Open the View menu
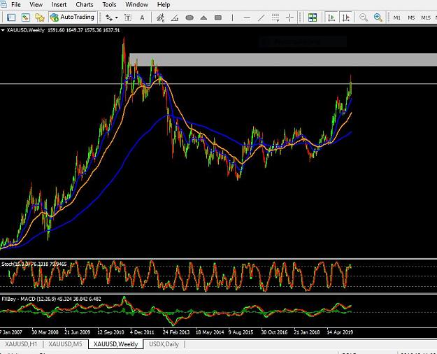The width and height of the screenshot is (437, 354). pos(36,5)
